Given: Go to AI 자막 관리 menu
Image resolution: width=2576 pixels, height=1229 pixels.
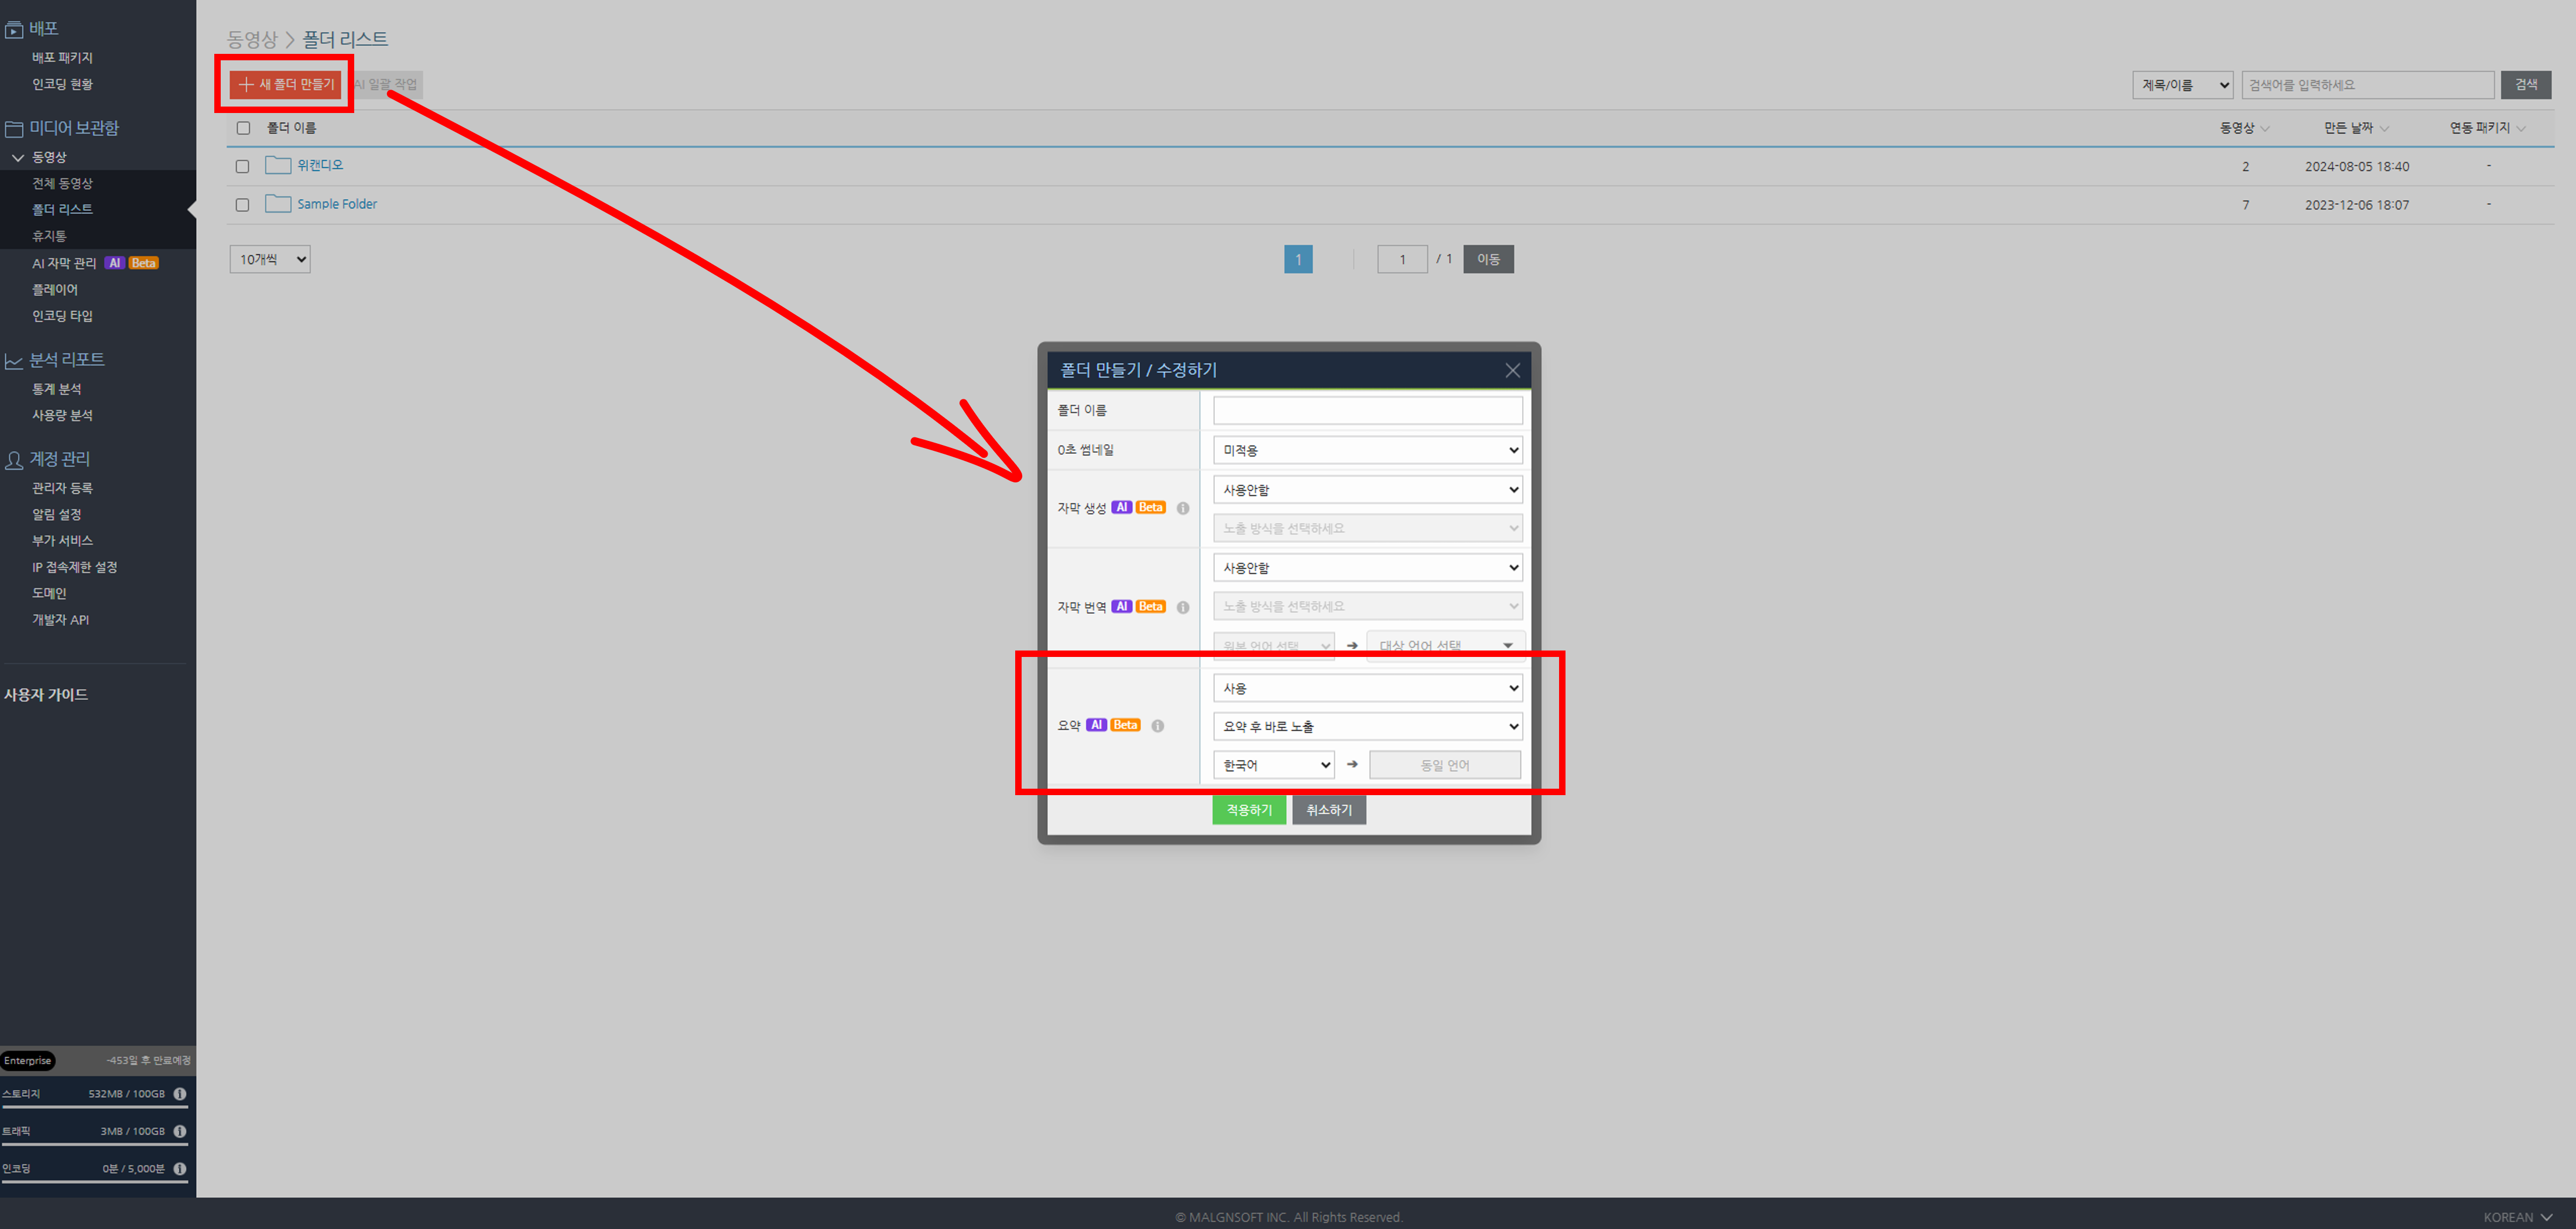Looking at the screenshot, I should tap(64, 263).
